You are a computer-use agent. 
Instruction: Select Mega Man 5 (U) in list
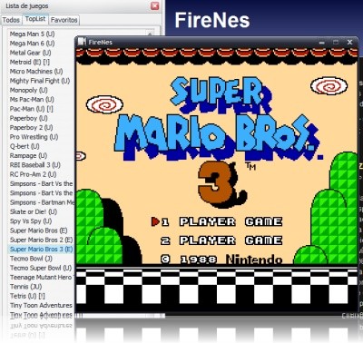coord(32,34)
